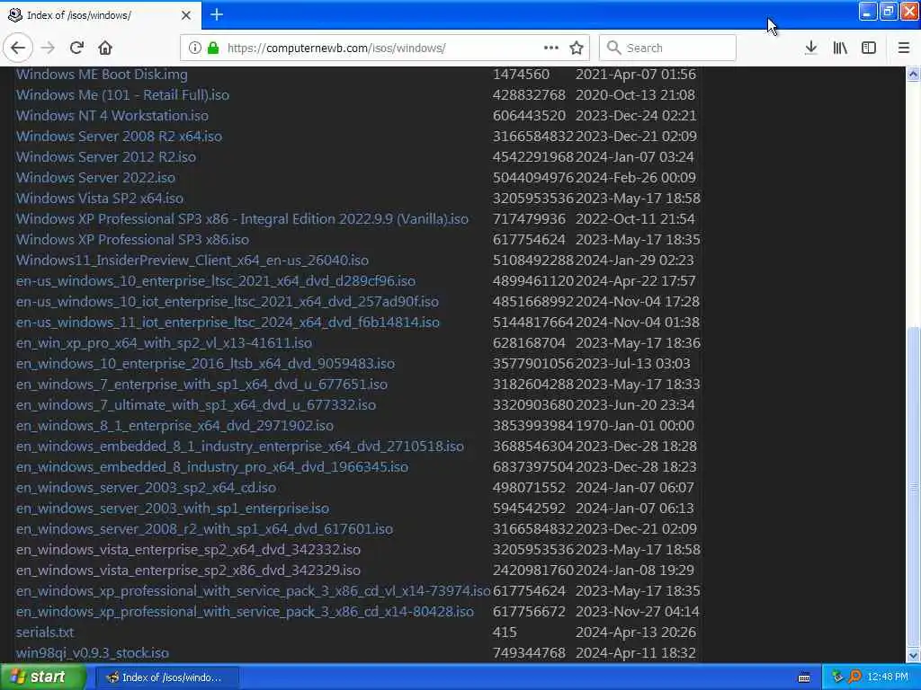Click file size 415 for serials.txt
The image size is (921, 690).
pyautogui.click(x=505, y=632)
